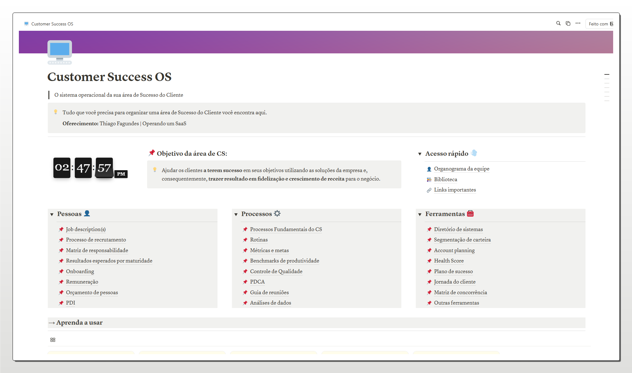The width and height of the screenshot is (632, 373).
Task: Click the toolbox icon in the Ferramentas header
Action: point(470,214)
